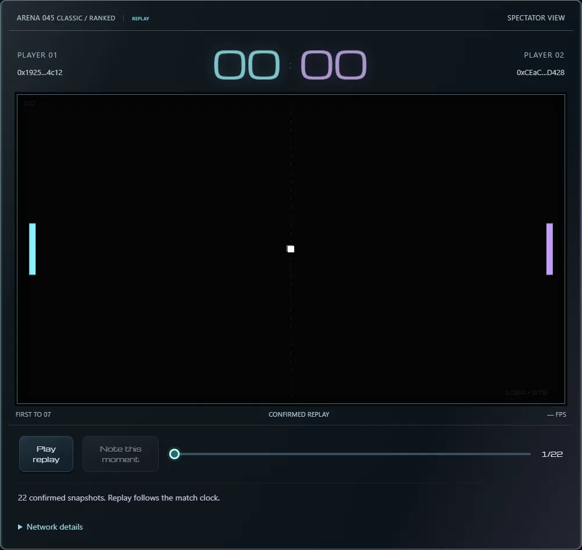Click the white ball at center court

(x=291, y=249)
